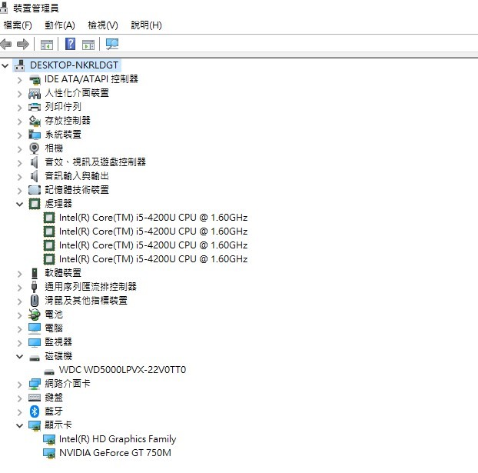
Task: Expand the 藍牙 category
Action: tap(19, 412)
